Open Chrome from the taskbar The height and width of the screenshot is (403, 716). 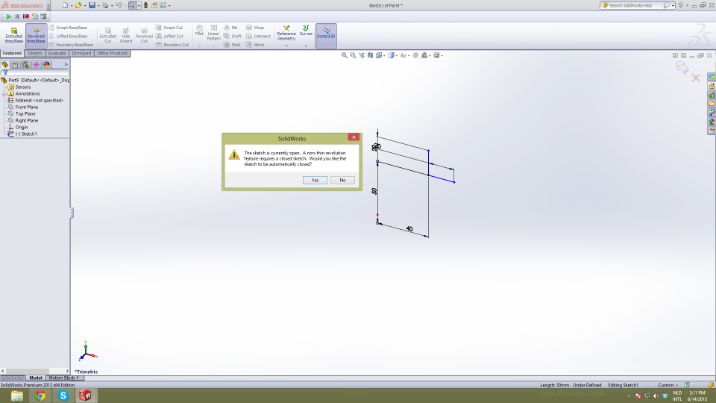click(x=40, y=396)
